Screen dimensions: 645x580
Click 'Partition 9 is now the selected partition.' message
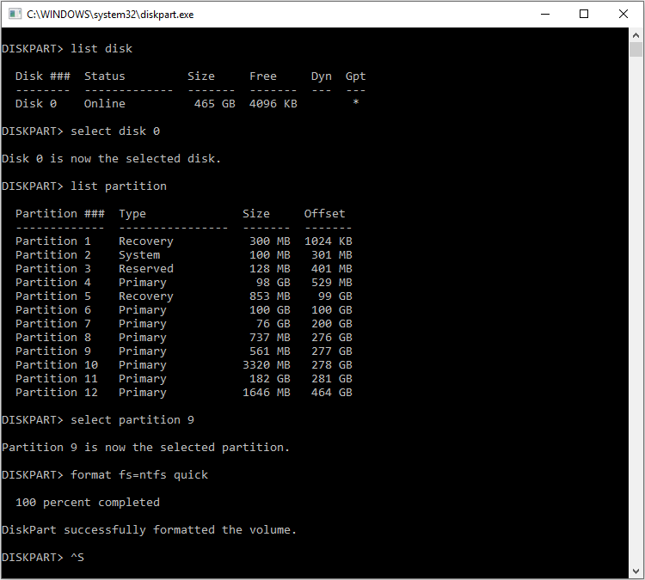click(145, 448)
